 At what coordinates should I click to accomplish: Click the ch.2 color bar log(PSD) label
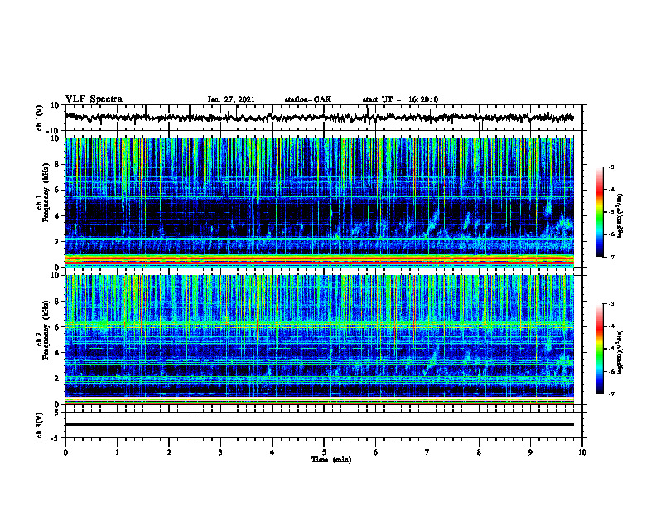click(x=620, y=352)
